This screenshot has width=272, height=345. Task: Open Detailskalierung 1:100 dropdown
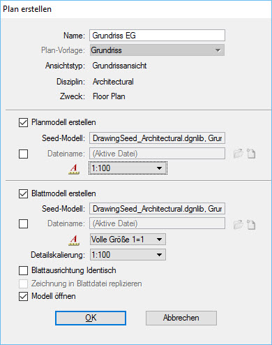(x=128, y=255)
